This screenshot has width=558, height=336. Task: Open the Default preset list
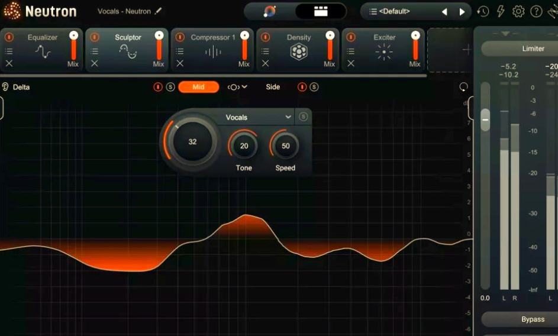tap(394, 11)
